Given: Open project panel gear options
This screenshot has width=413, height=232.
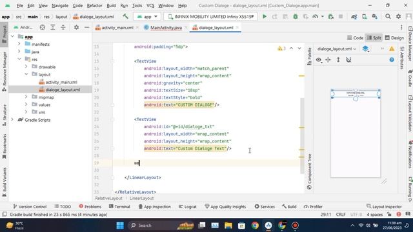Looking at the screenshot, I should pos(76,27).
